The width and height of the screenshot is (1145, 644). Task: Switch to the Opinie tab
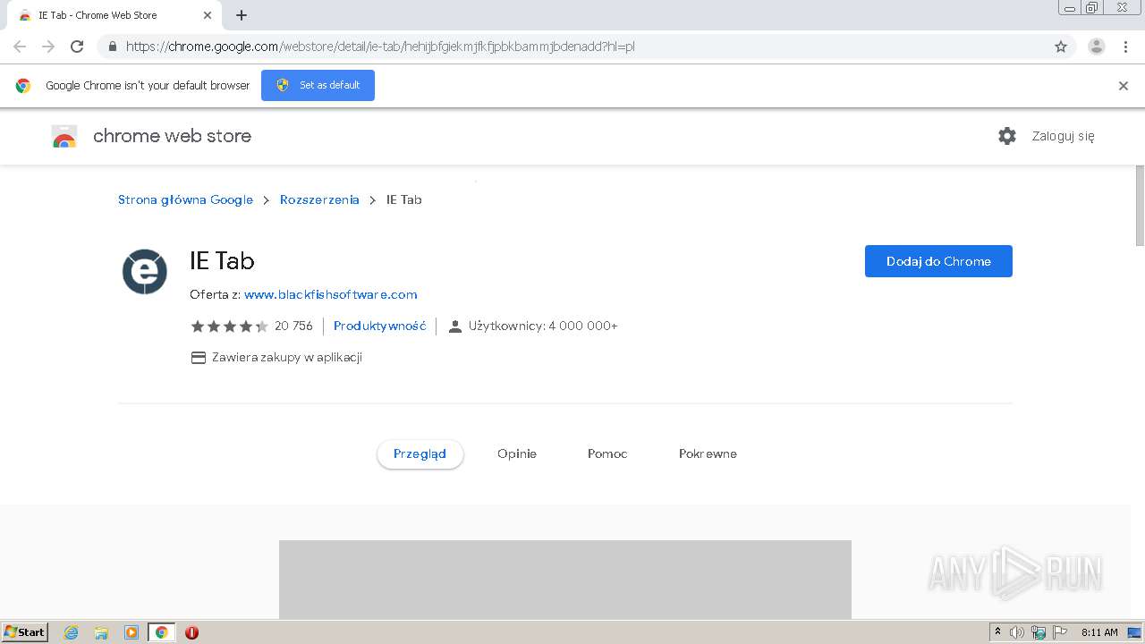click(x=517, y=453)
